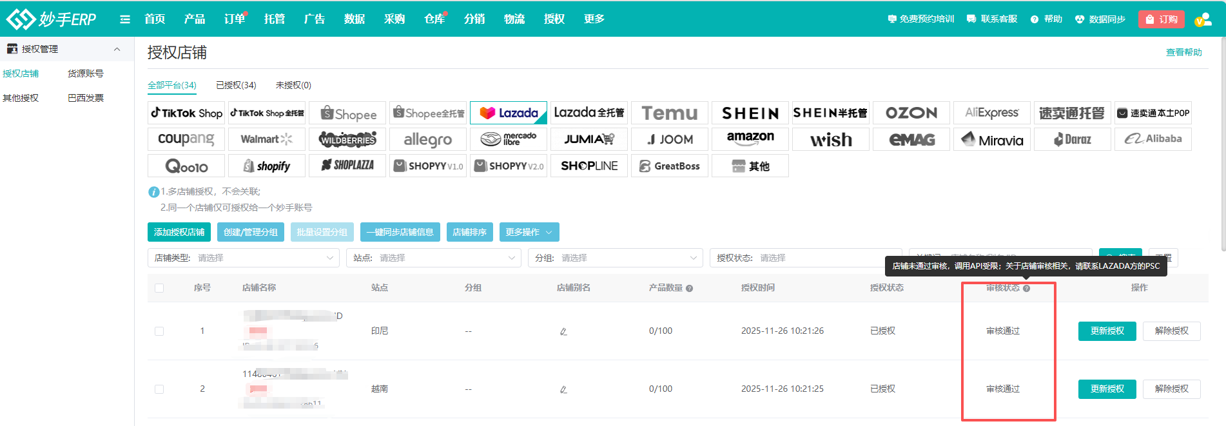This screenshot has height=426, width=1226.
Task: Select the Mercado Libre platform tile
Action: (x=509, y=139)
